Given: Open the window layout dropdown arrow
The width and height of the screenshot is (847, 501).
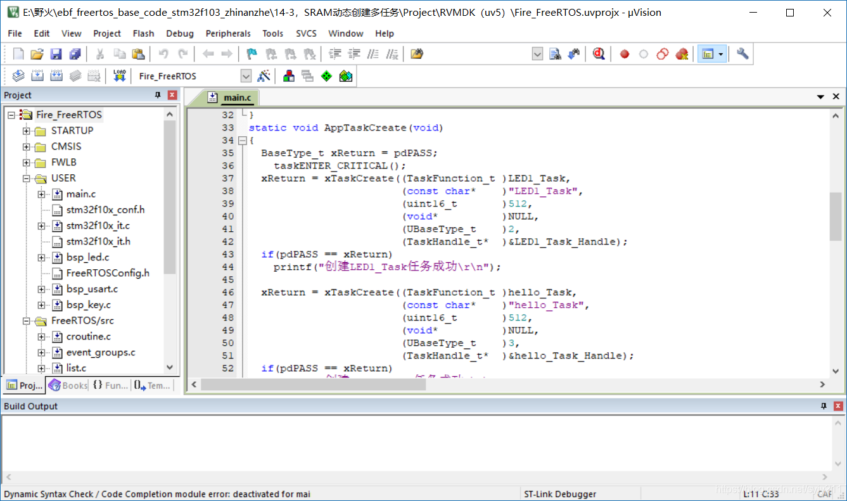Looking at the screenshot, I should (x=721, y=54).
